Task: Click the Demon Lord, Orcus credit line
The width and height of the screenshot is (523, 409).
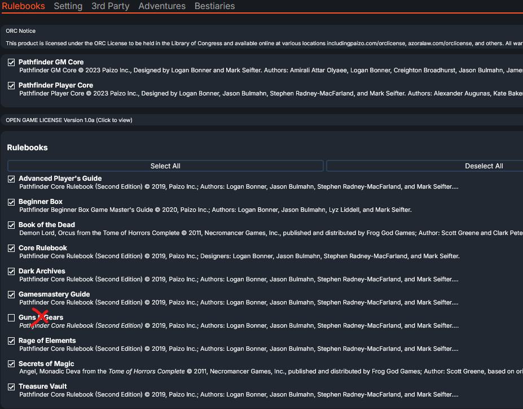Action: tap(271, 233)
